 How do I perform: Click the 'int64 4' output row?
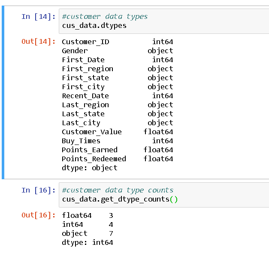pos(88,225)
